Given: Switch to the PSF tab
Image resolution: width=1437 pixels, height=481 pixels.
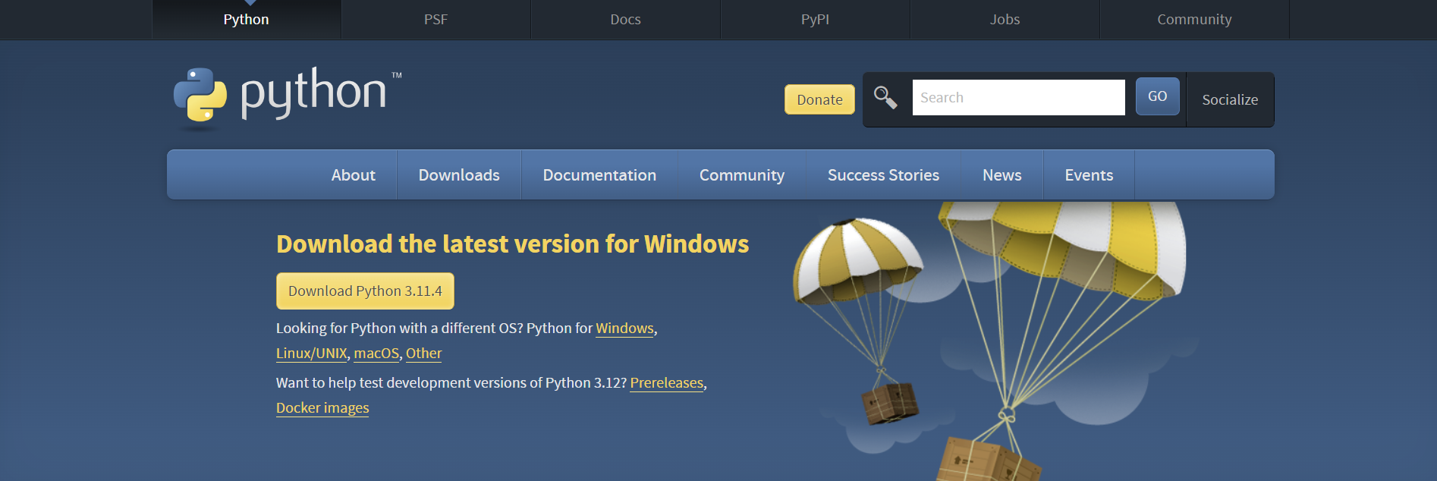Looking at the screenshot, I should [436, 20].
